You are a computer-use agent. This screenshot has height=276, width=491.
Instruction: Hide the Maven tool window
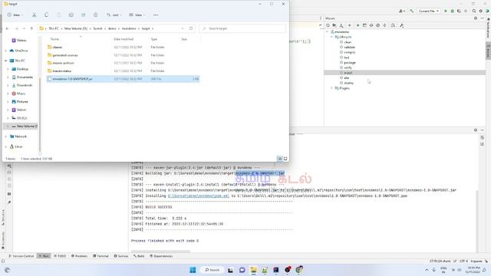tap(483, 18)
